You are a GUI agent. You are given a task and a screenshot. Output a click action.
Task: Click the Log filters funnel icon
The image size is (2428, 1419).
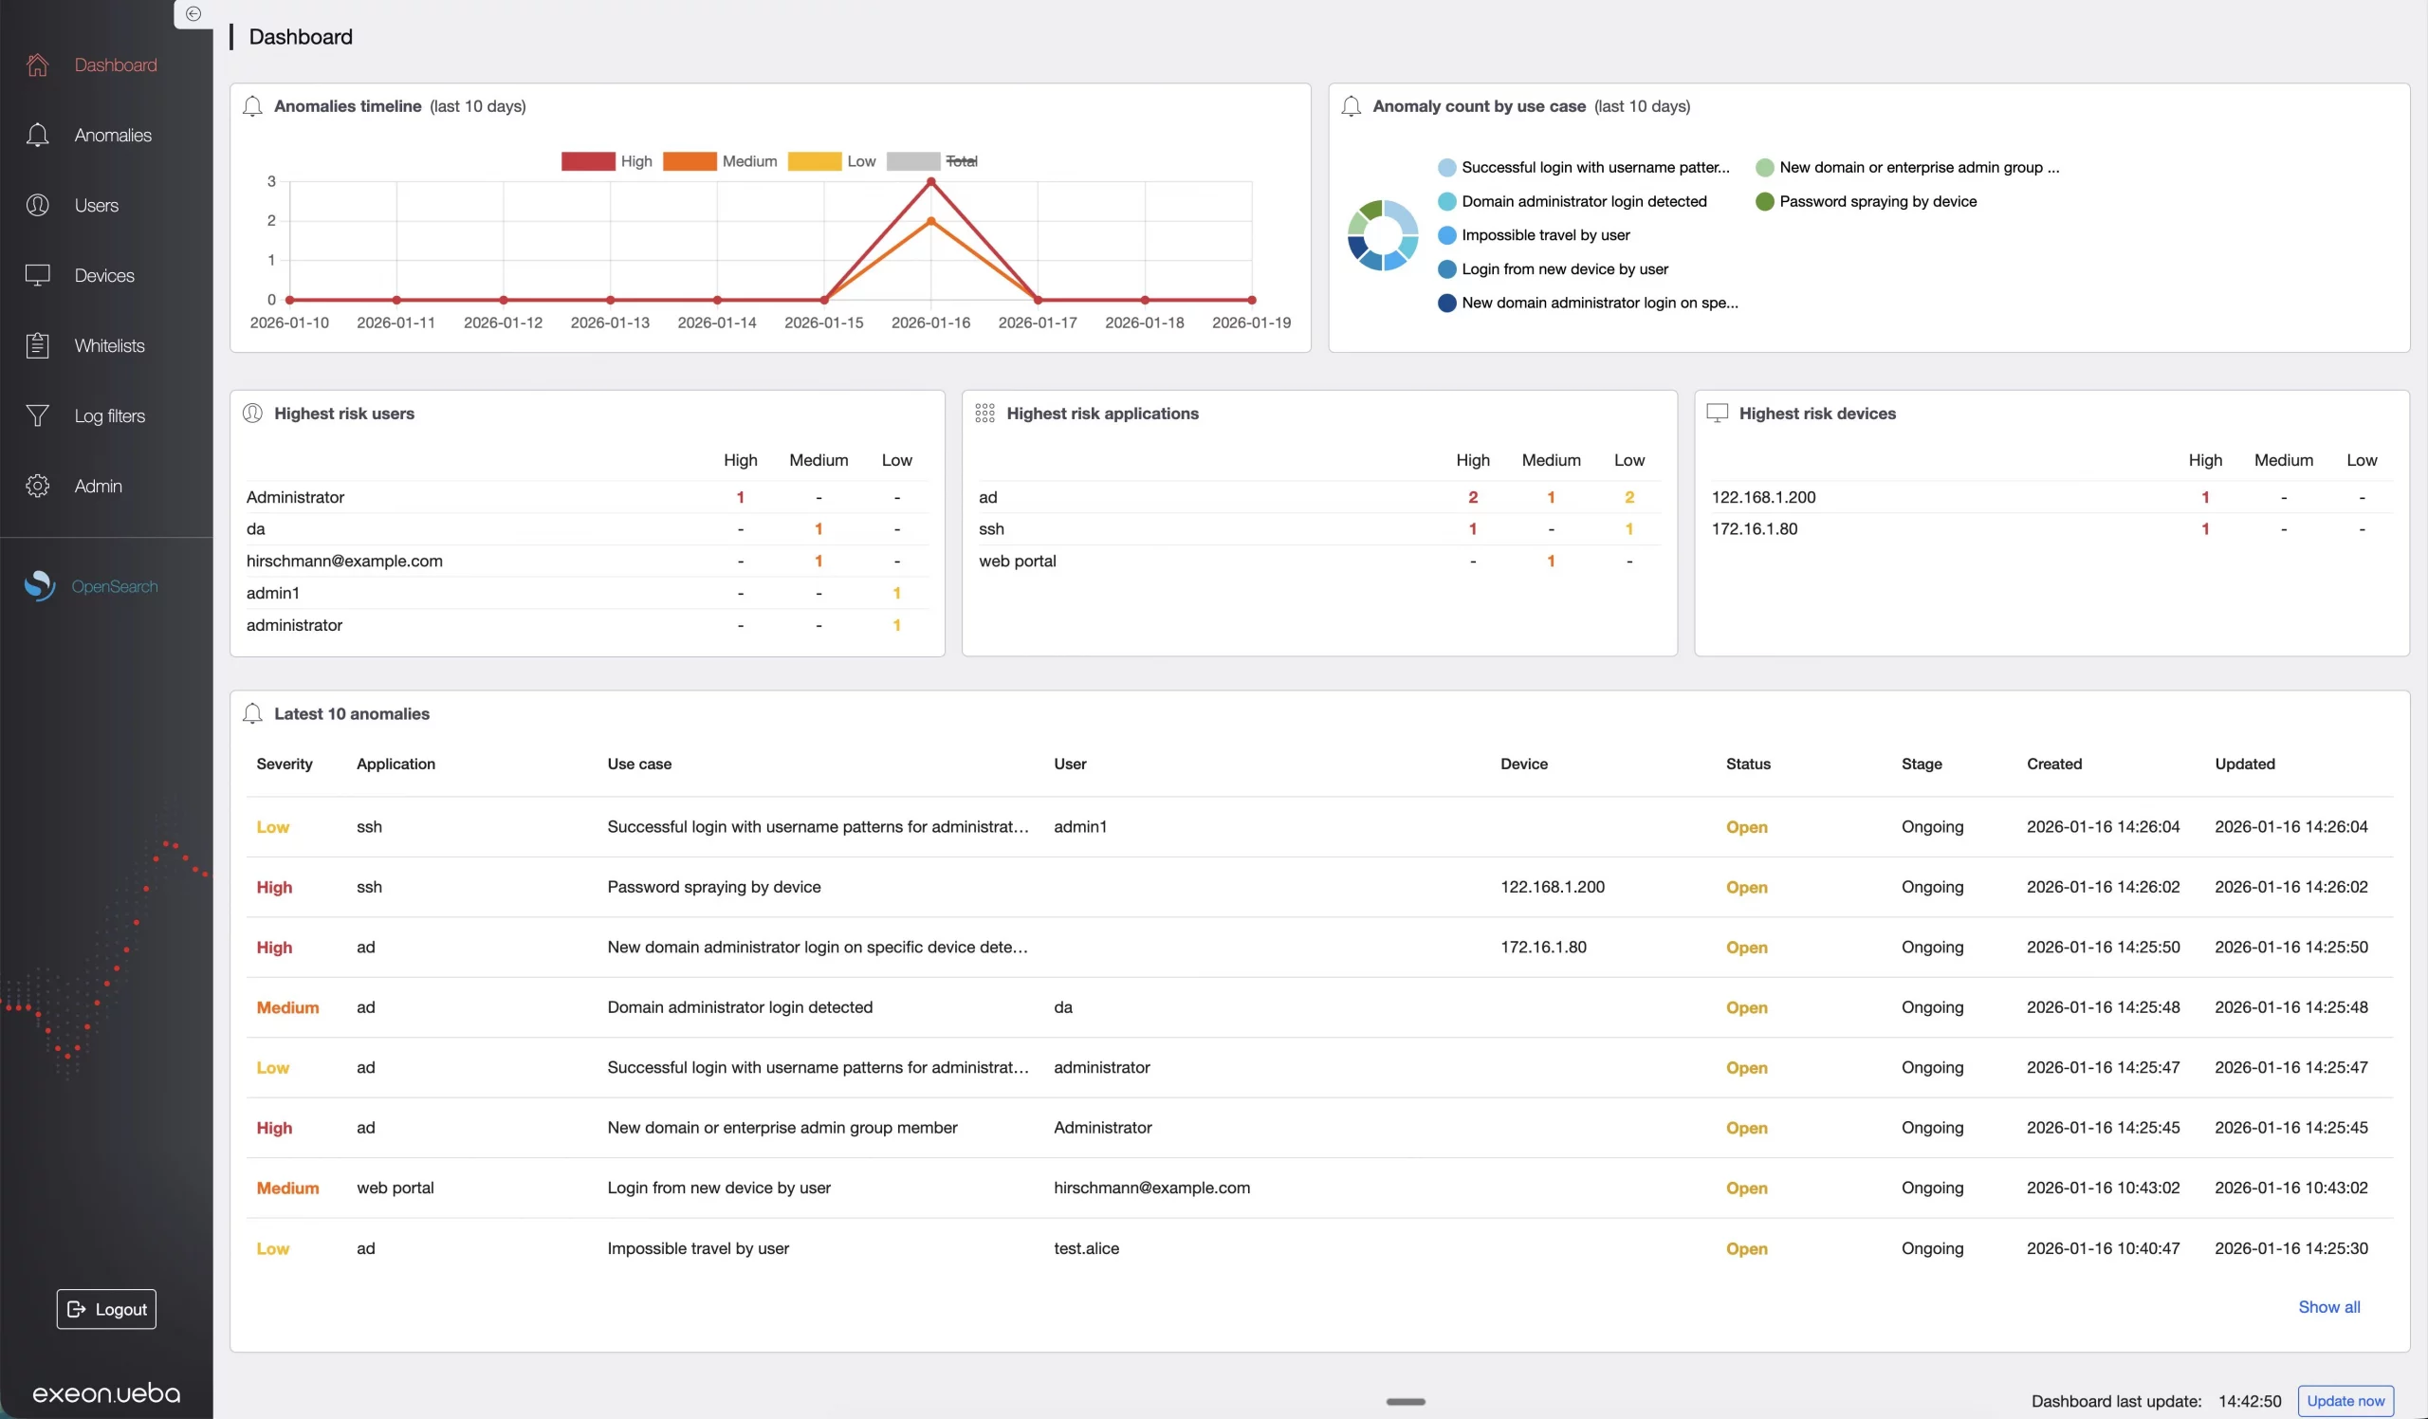pos(38,415)
